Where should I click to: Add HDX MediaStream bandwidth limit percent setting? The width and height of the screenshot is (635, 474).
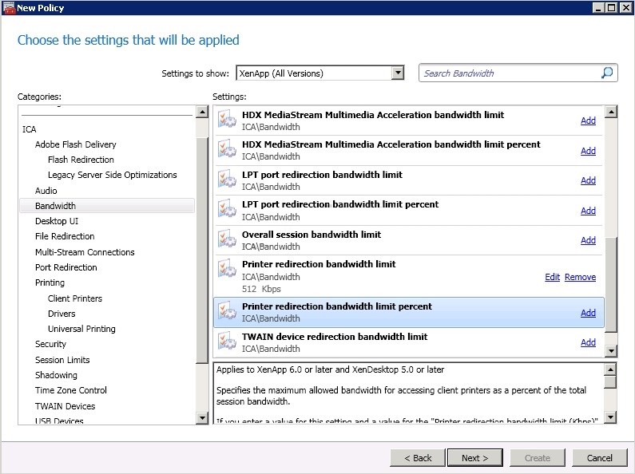pyautogui.click(x=588, y=151)
